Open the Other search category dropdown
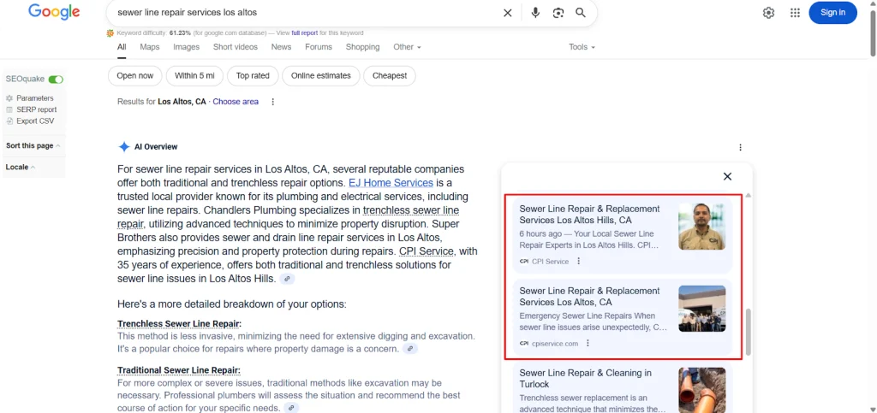Viewport: 877px width, 413px height. (x=408, y=47)
